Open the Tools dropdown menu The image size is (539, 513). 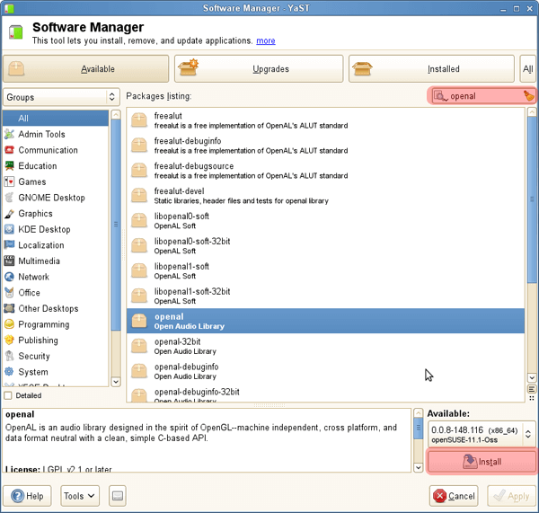pyautogui.click(x=80, y=496)
